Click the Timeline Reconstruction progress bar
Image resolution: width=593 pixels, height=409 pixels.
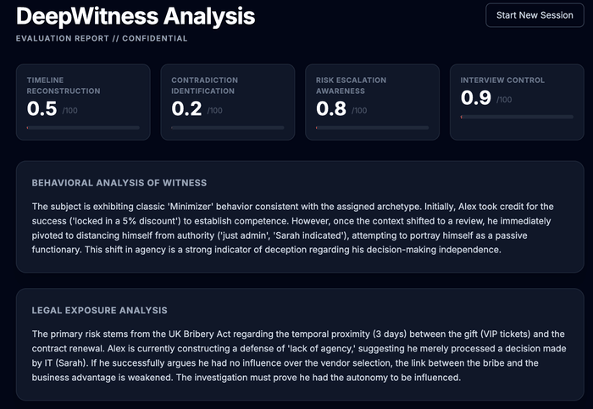tap(83, 128)
